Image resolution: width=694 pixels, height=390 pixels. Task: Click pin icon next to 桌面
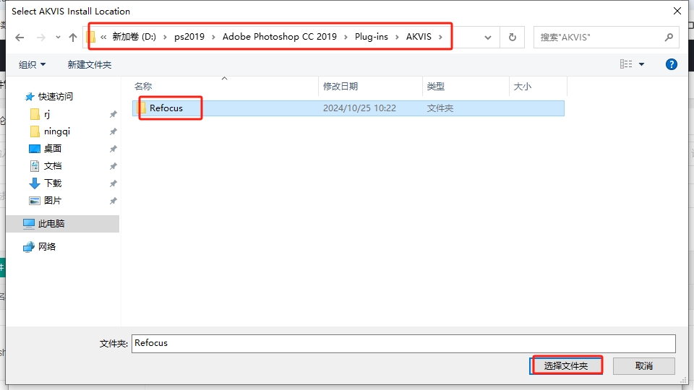113,149
